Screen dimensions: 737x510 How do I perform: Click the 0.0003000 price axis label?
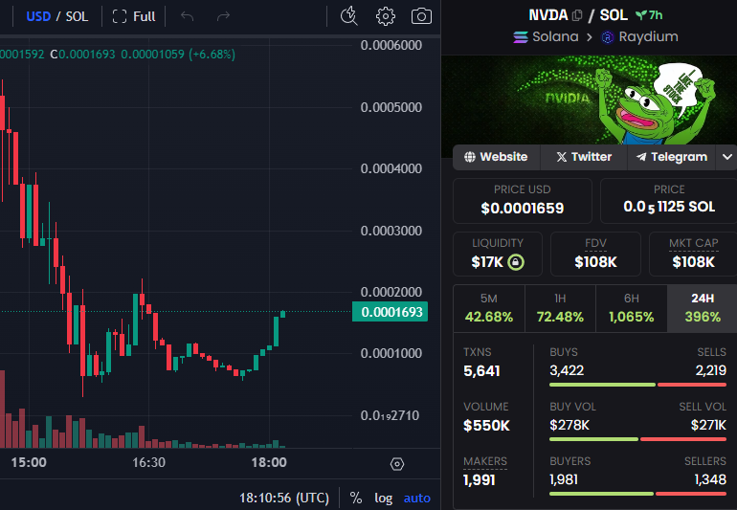pyautogui.click(x=391, y=231)
